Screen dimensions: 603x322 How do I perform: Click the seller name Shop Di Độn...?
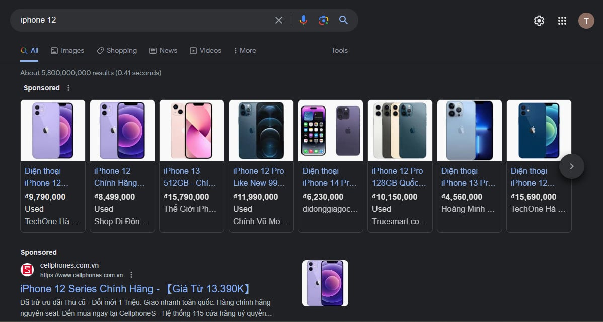(x=121, y=222)
